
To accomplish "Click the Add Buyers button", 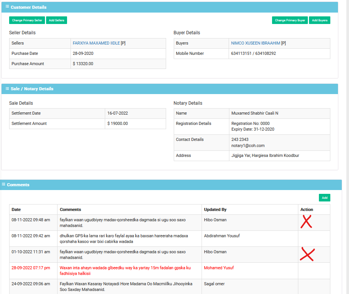I will coord(320,20).
